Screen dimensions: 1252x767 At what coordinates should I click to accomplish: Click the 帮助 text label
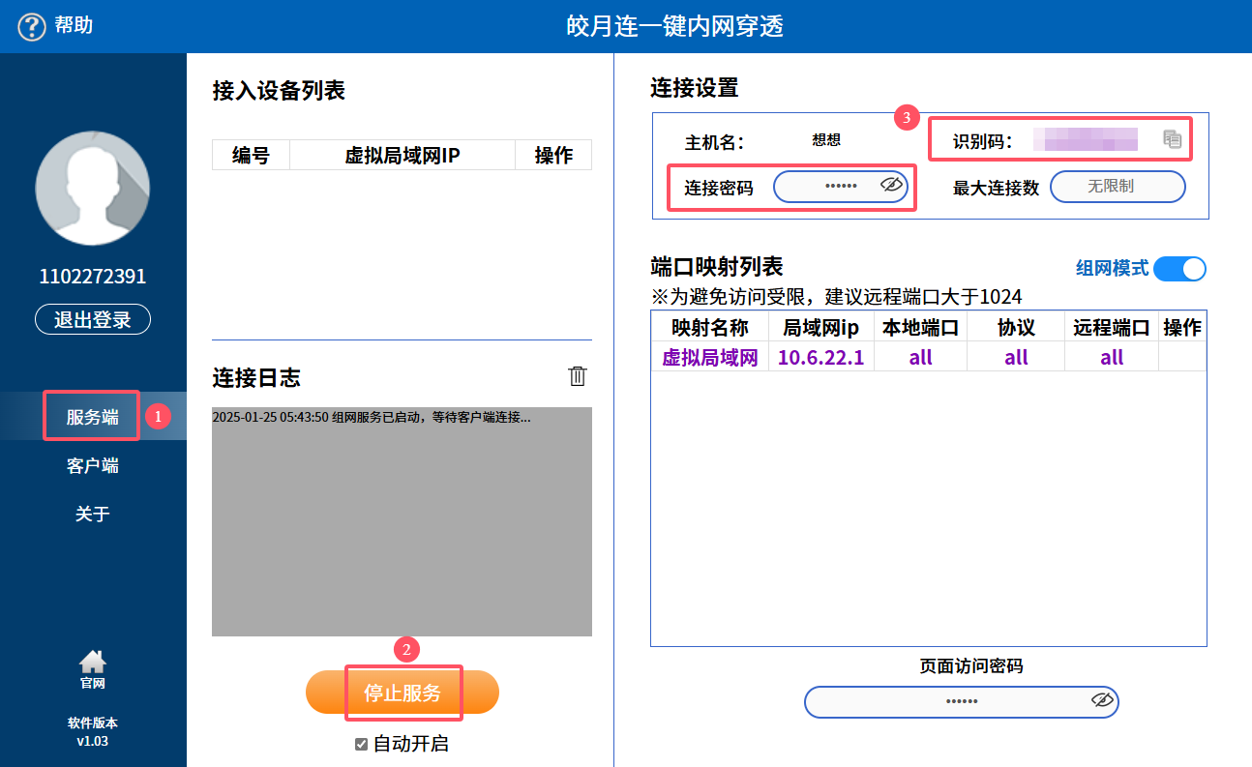pos(74,25)
